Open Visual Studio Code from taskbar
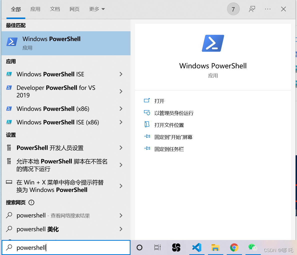The image size is (297, 255). [x=196, y=247]
